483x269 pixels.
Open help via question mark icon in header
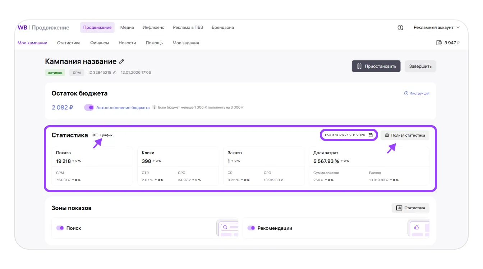click(x=400, y=28)
